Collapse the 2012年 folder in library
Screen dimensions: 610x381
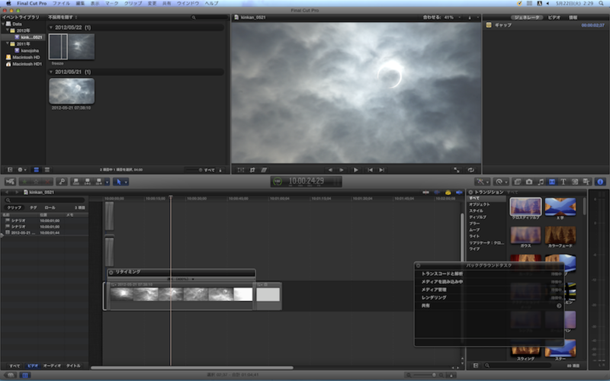click(x=8, y=30)
